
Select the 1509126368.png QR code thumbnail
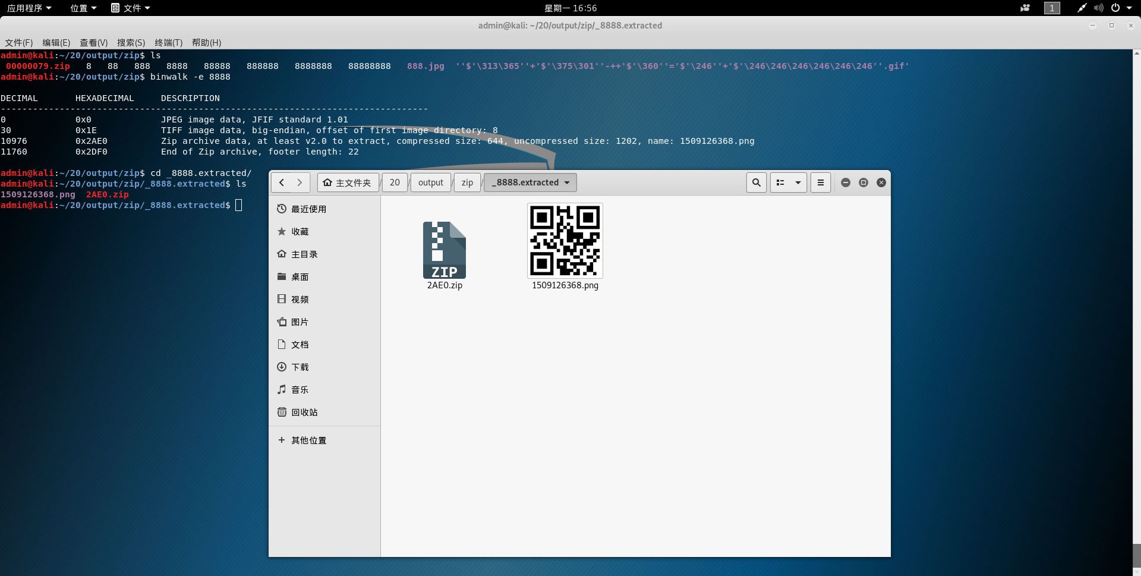pyautogui.click(x=565, y=241)
